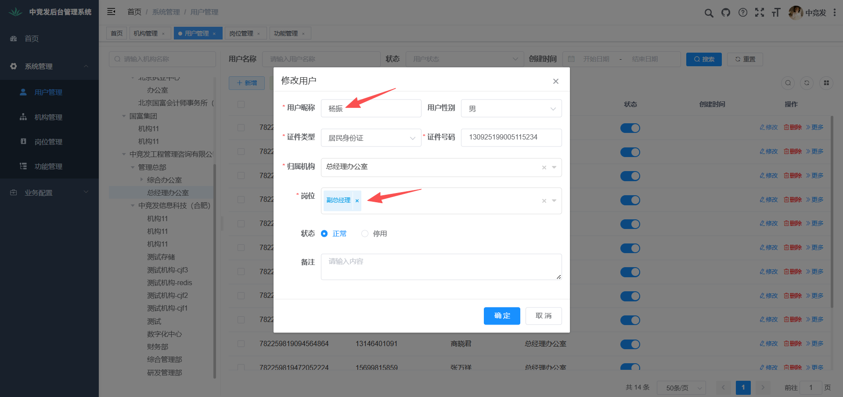
Task: Remove the 副总经理 tag from 岗位
Action: (x=357, y=200)
